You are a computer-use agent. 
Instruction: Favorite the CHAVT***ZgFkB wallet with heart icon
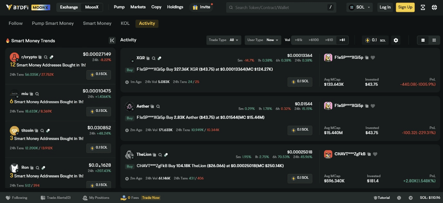tap(375, 154)
